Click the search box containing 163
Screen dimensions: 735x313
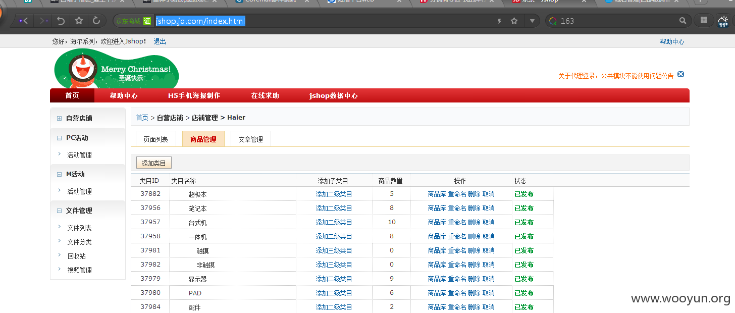[618, 21]
